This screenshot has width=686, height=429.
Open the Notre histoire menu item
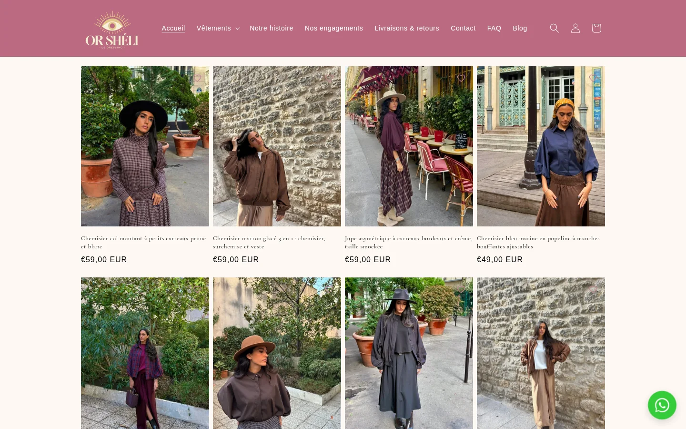click(272, 28)
